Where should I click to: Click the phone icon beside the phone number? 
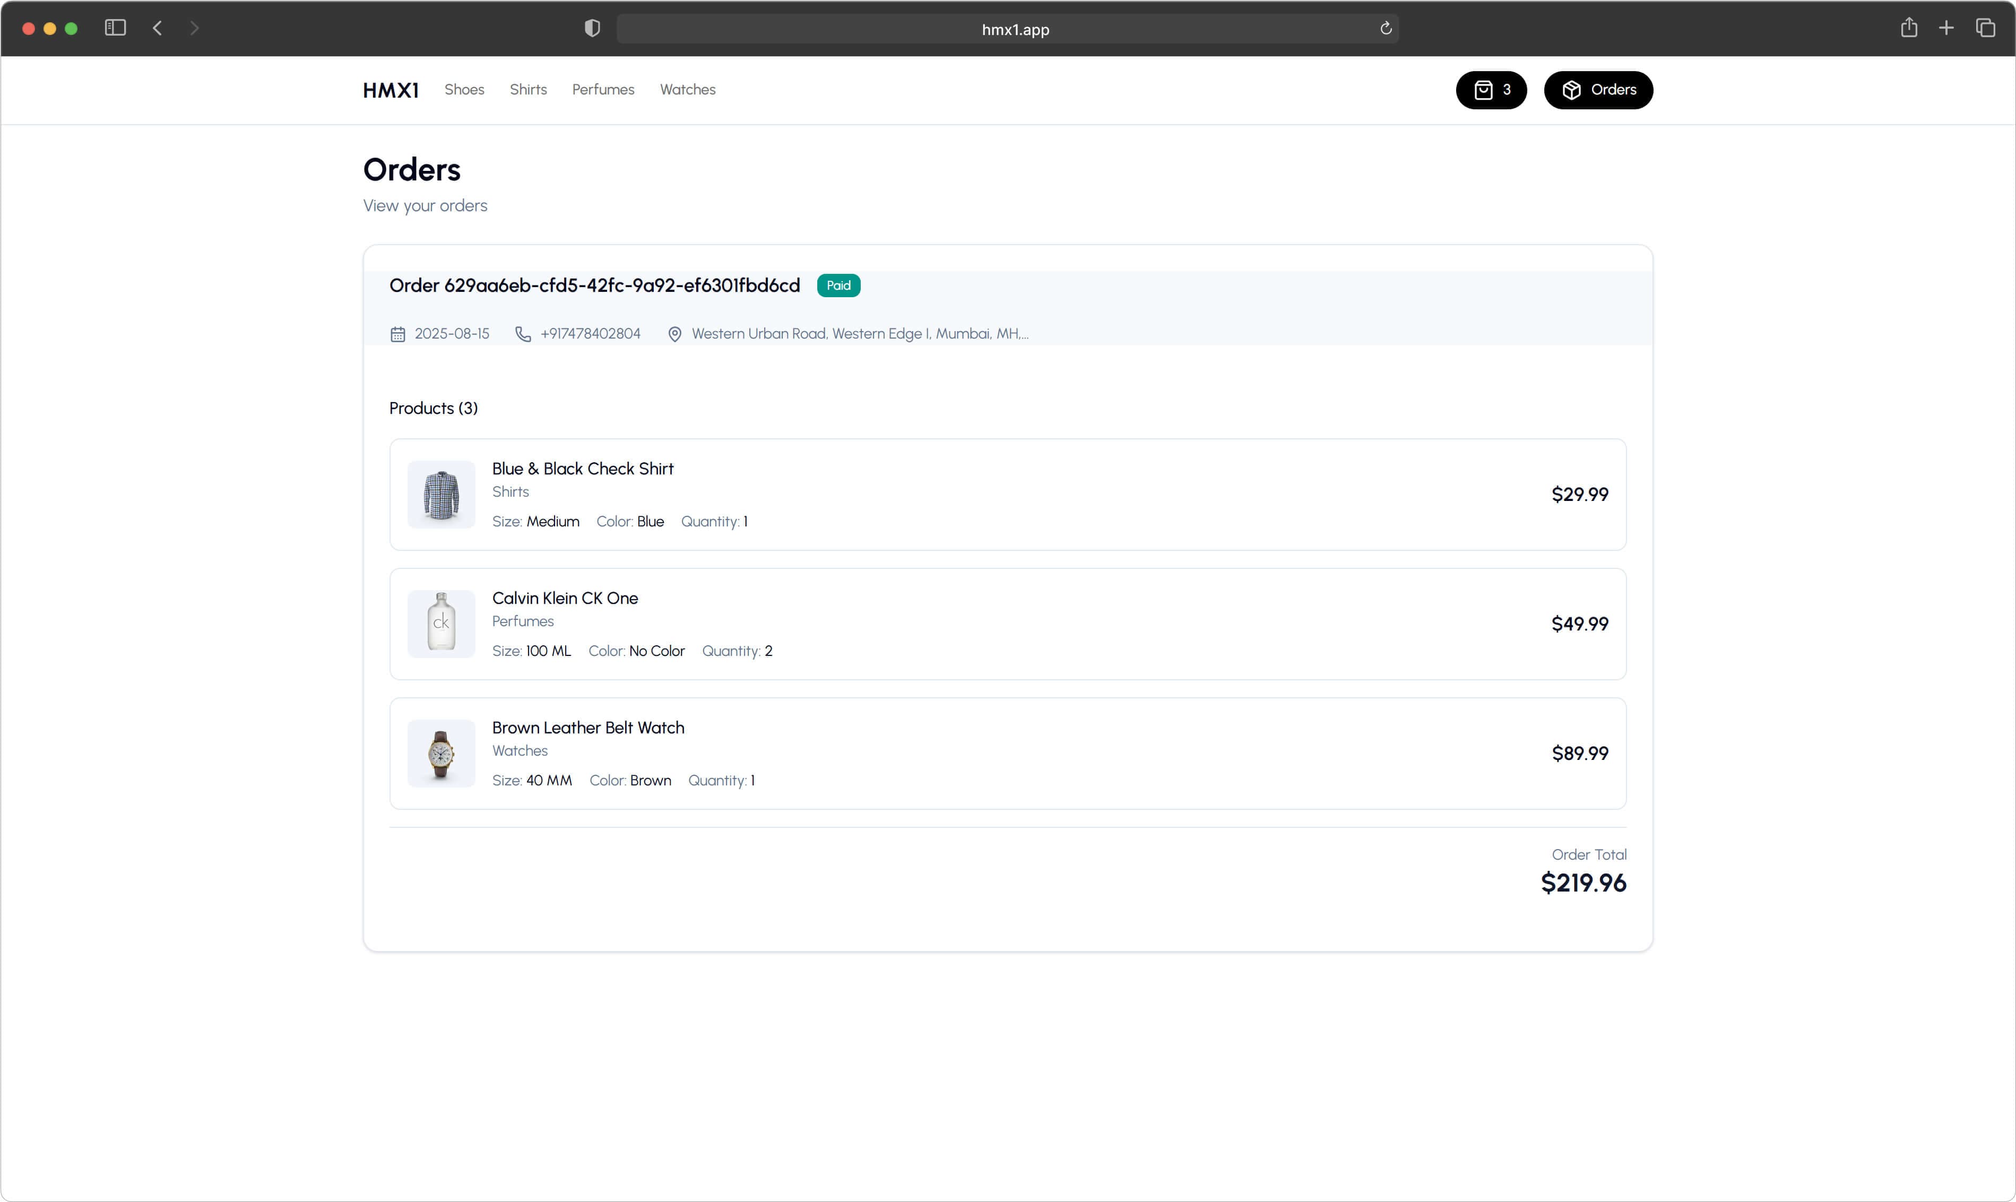coord(523,334)
